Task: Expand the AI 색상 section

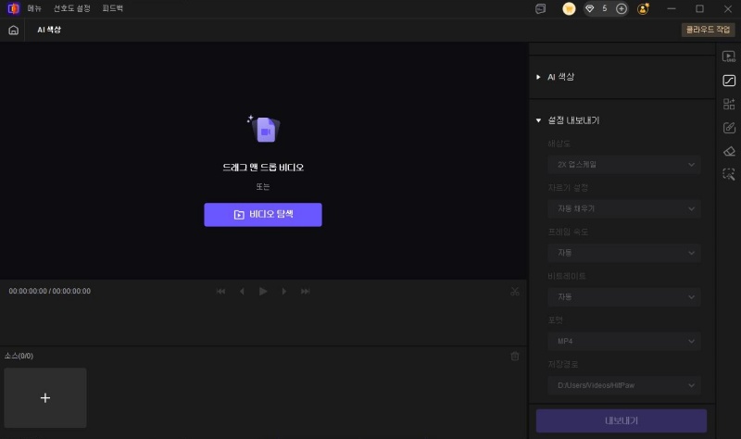Action: coord(562,77)
